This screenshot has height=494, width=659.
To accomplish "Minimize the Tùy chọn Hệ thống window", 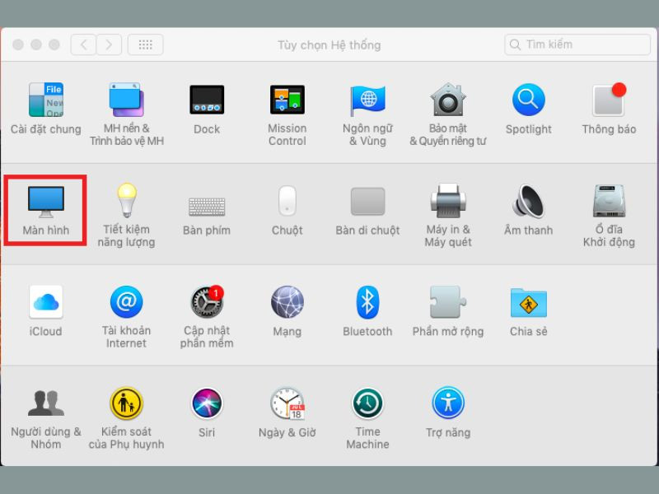I will pos(36,44).
